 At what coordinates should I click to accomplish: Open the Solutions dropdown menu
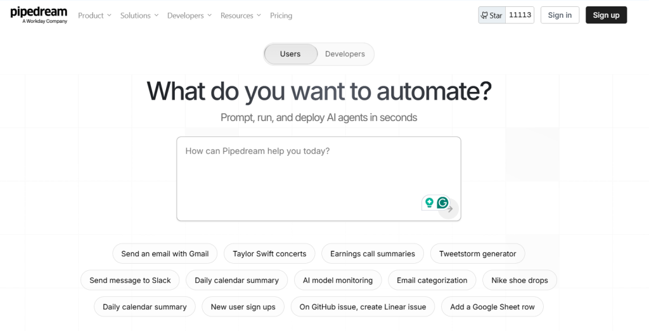(x=139, y=15)
